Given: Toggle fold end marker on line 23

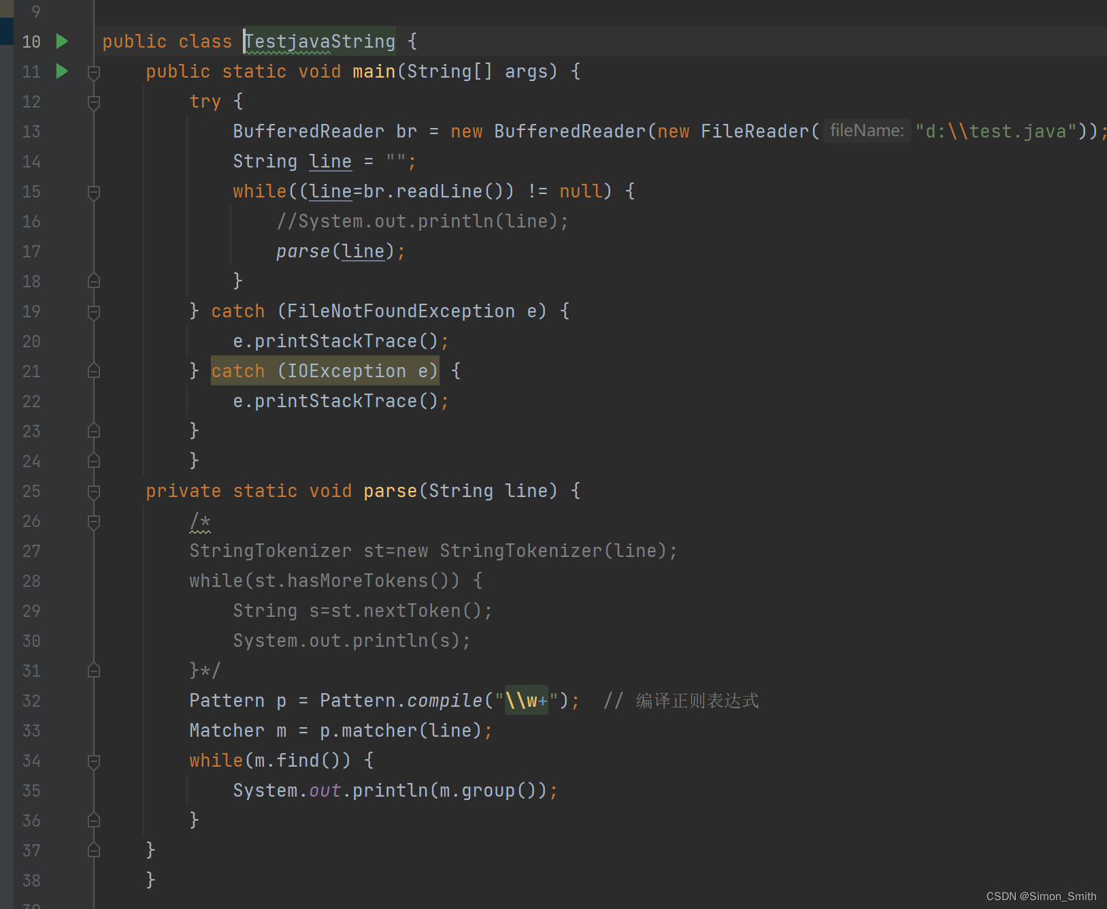Looking at the screenshot, I should click(x=94, y=431).
